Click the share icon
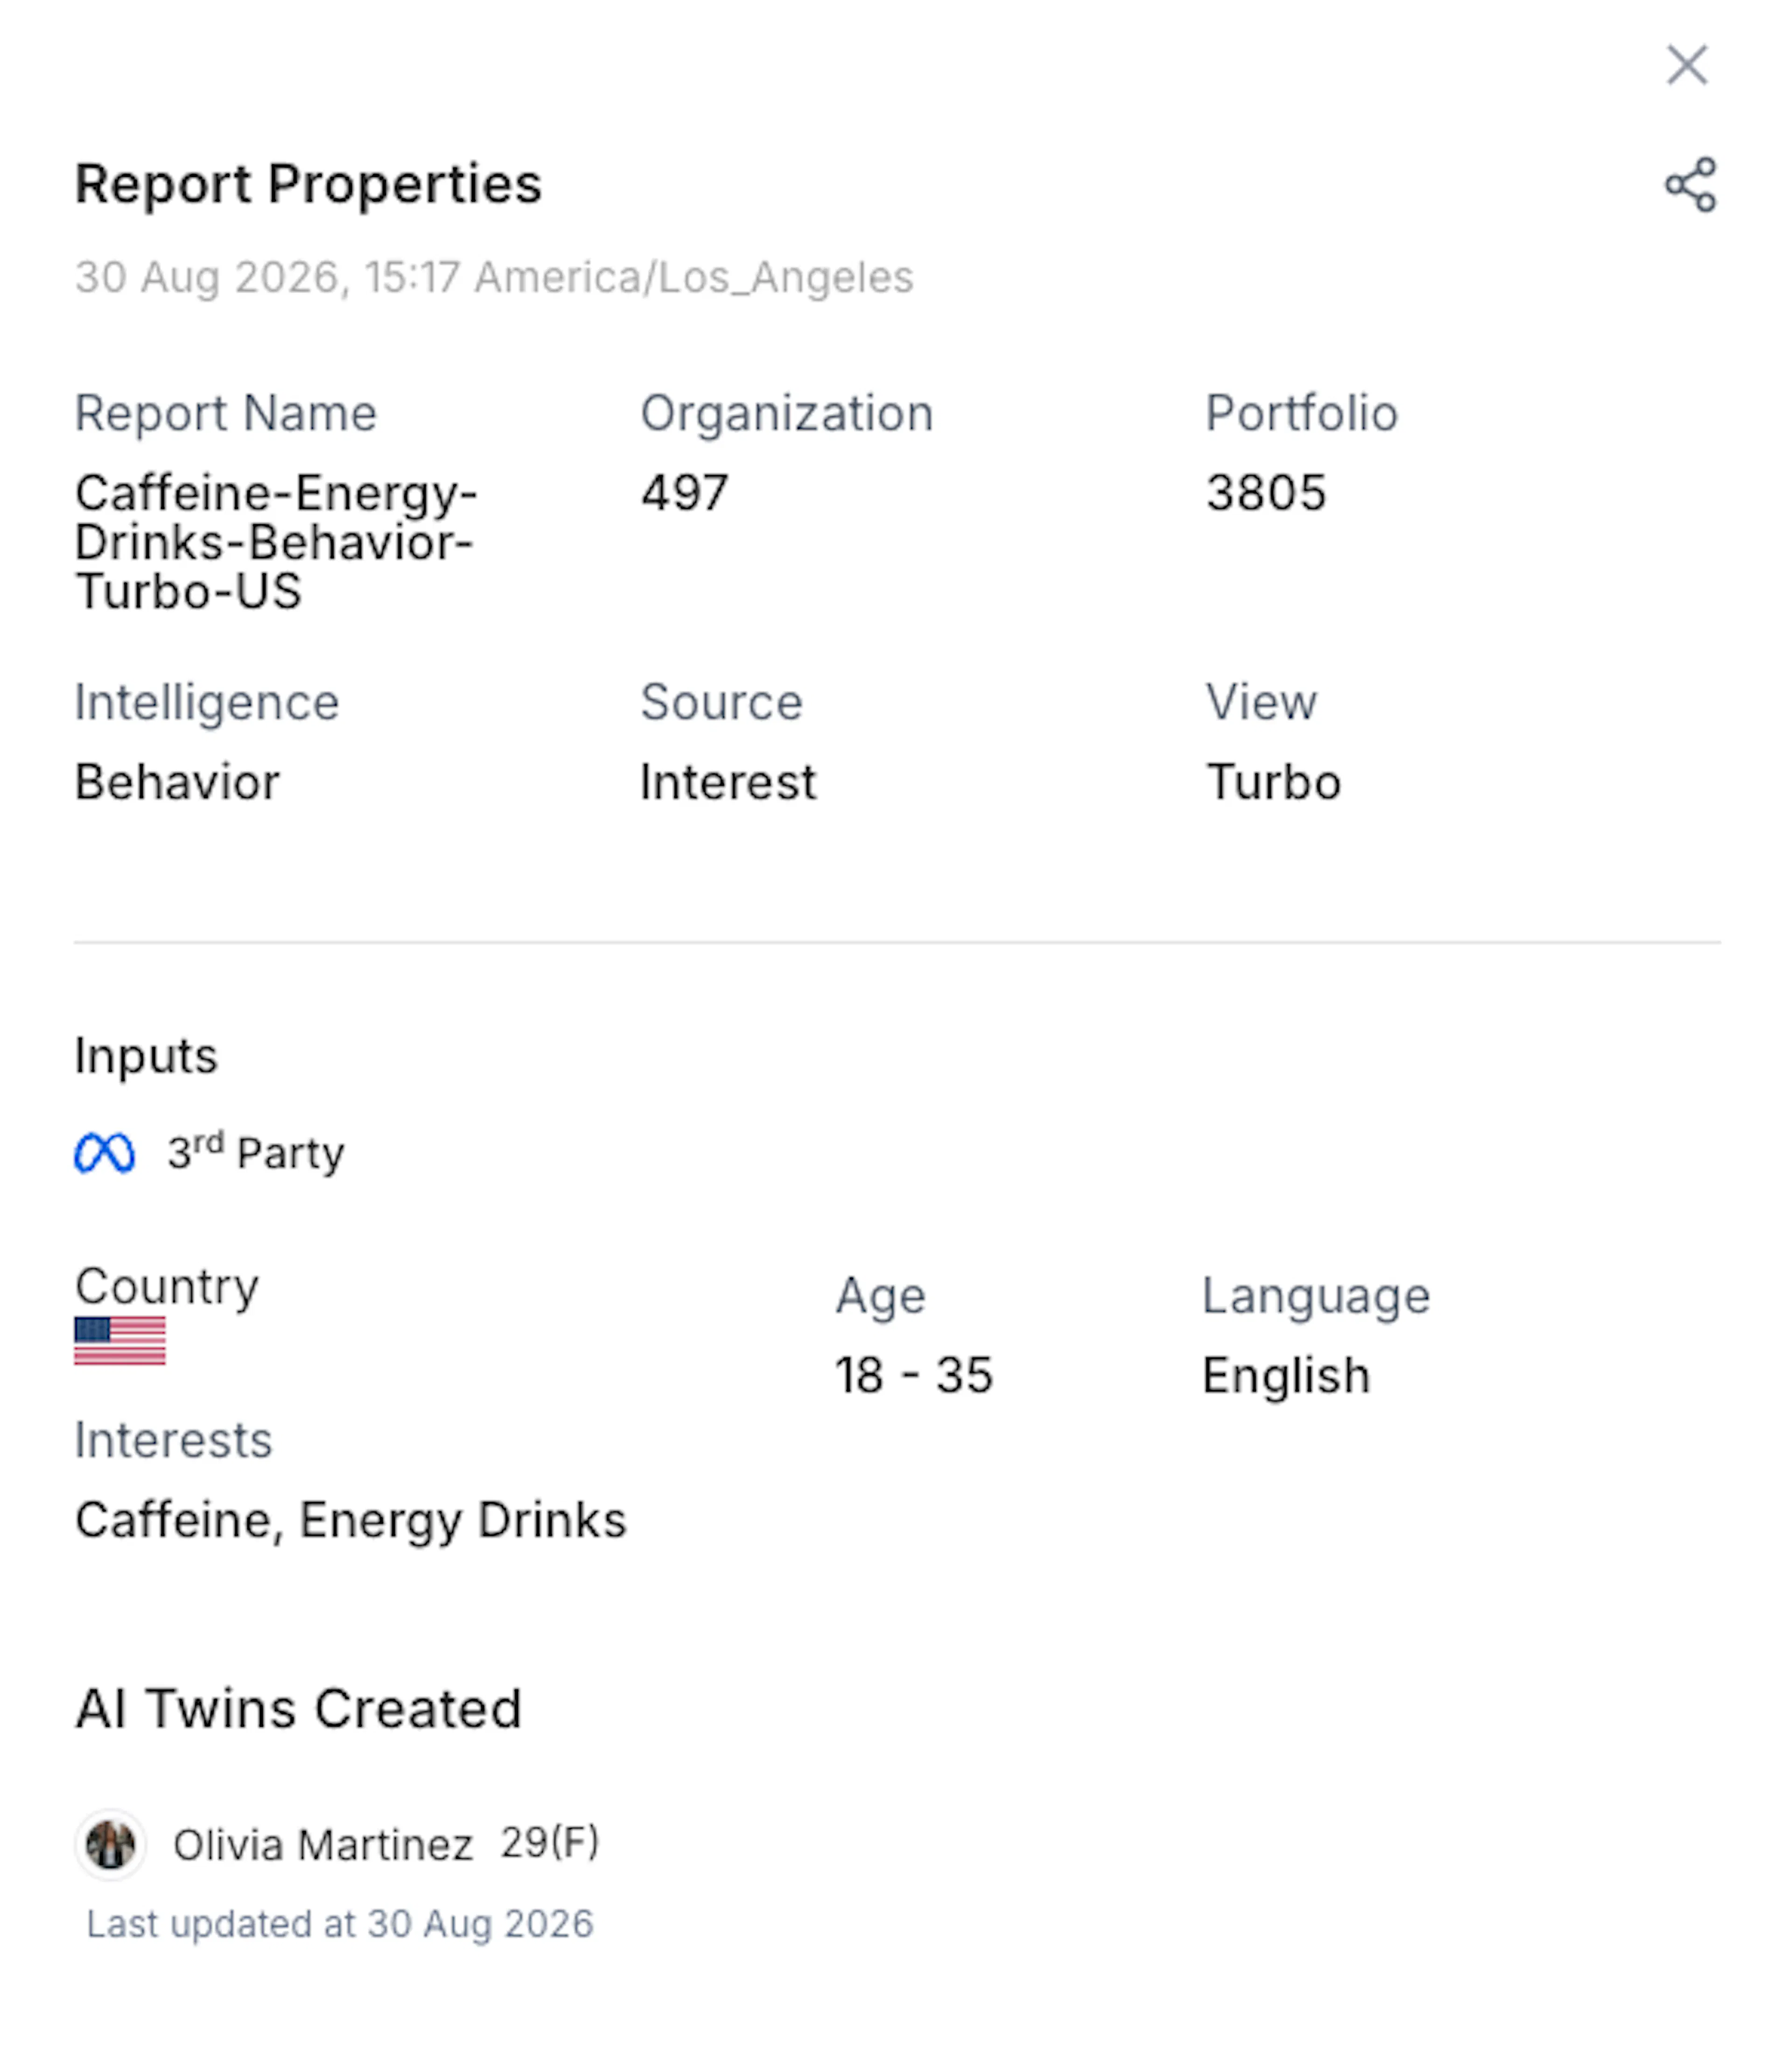Image resolution: width=1792 pixels, height=2054 pixels. coord(1690,185)
